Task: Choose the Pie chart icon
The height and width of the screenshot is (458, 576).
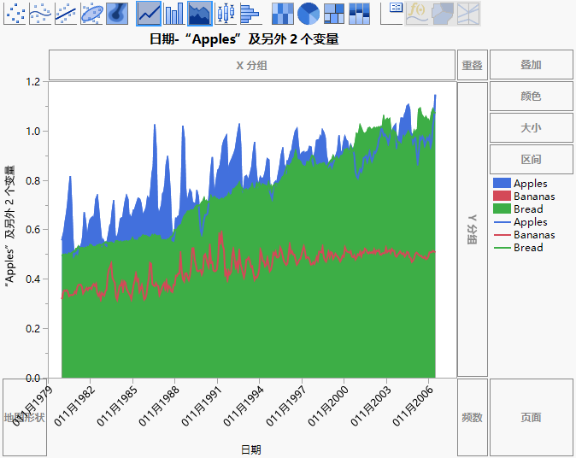Action: point(309,12)
